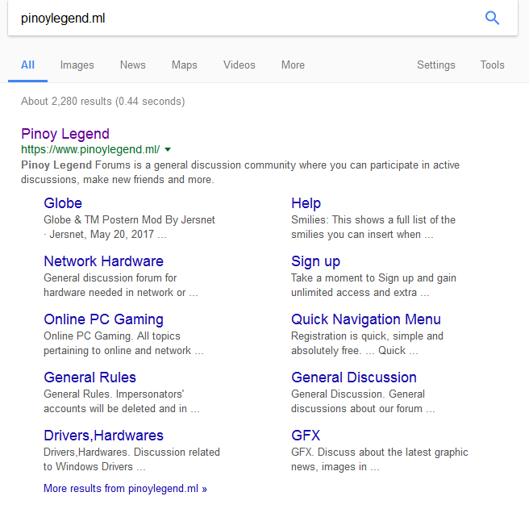Open the Pinoy Legend result title
The height and width of the screenshot is (513, 529).
[x=65, y=134]
